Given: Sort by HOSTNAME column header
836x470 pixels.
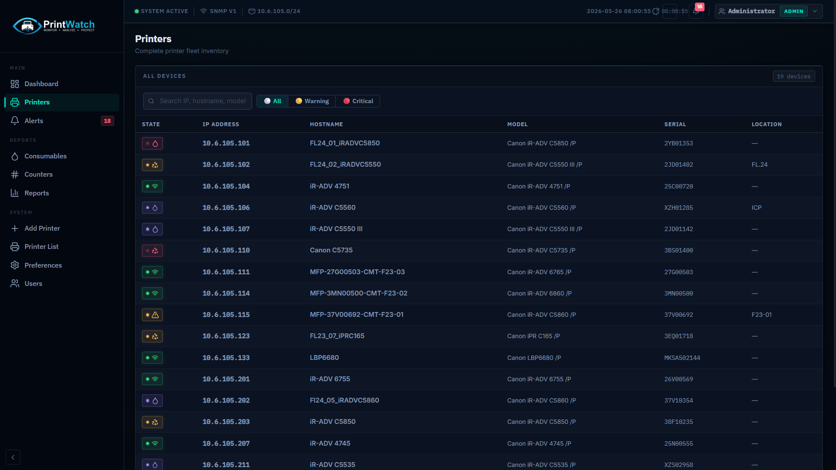Looking at the screenshot, I should [x=327, y=124].
